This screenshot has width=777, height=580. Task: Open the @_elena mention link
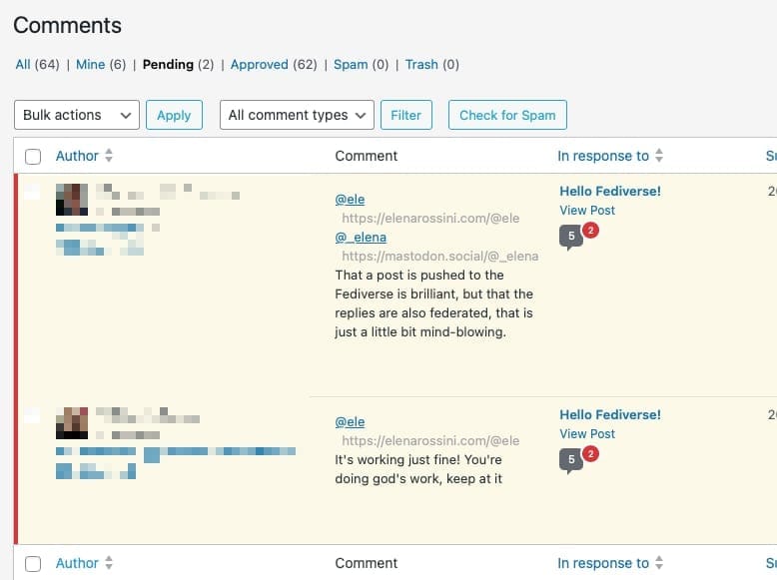(x=361, y=237)
